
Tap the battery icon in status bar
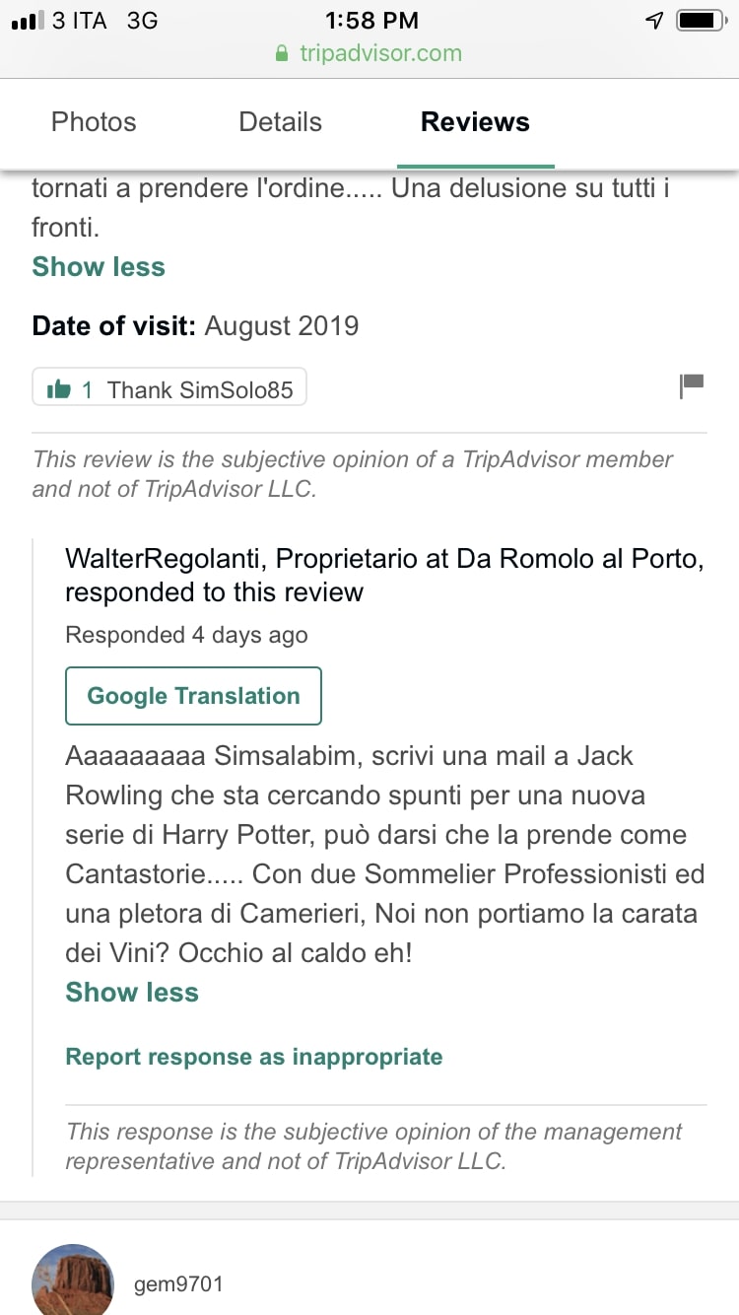point(702,21)
